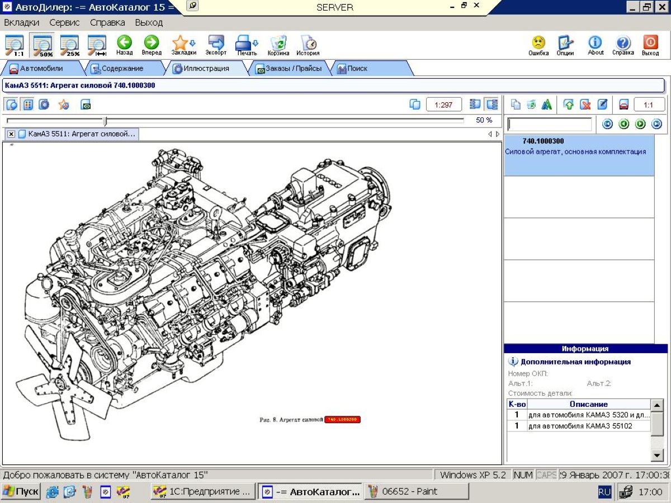Expand the Печать print dropdown arrow
This screenshot has height=503, width=671.
click(256, 42)
